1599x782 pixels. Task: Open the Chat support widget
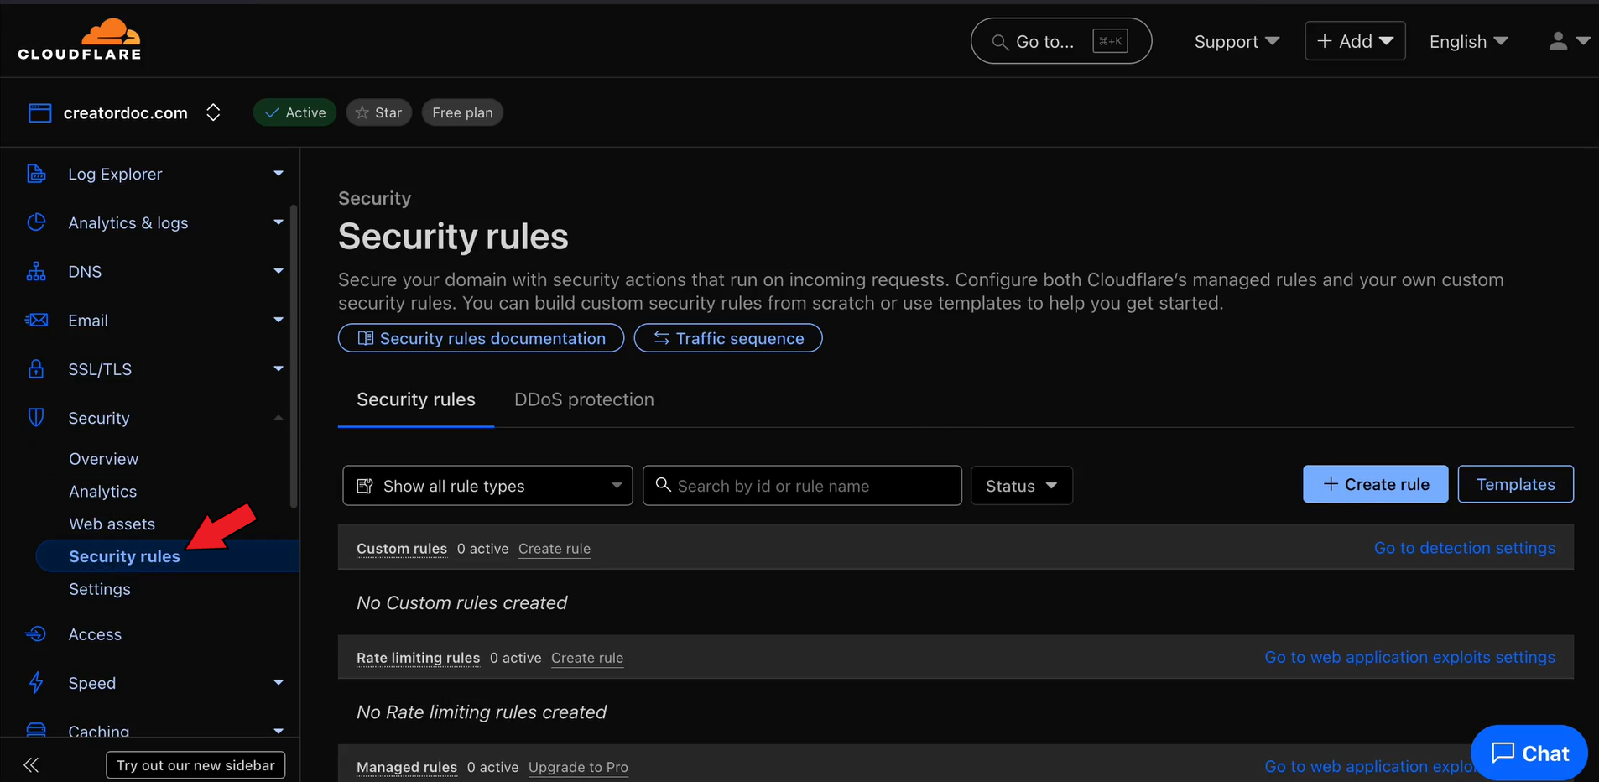click(1529, 753)
